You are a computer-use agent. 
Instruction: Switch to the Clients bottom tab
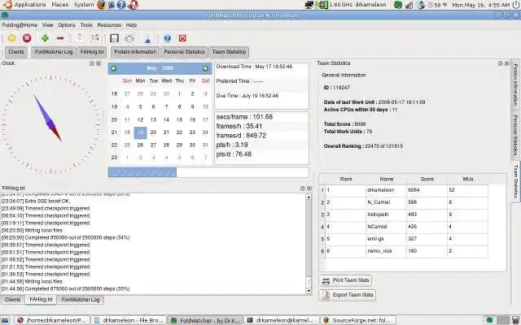(12, 300)
